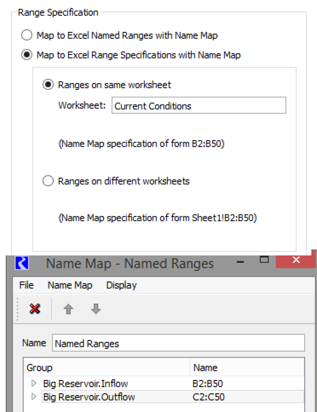The image size is (317, 412).
Task: Click the Group column header
Action: coord(39,368)
